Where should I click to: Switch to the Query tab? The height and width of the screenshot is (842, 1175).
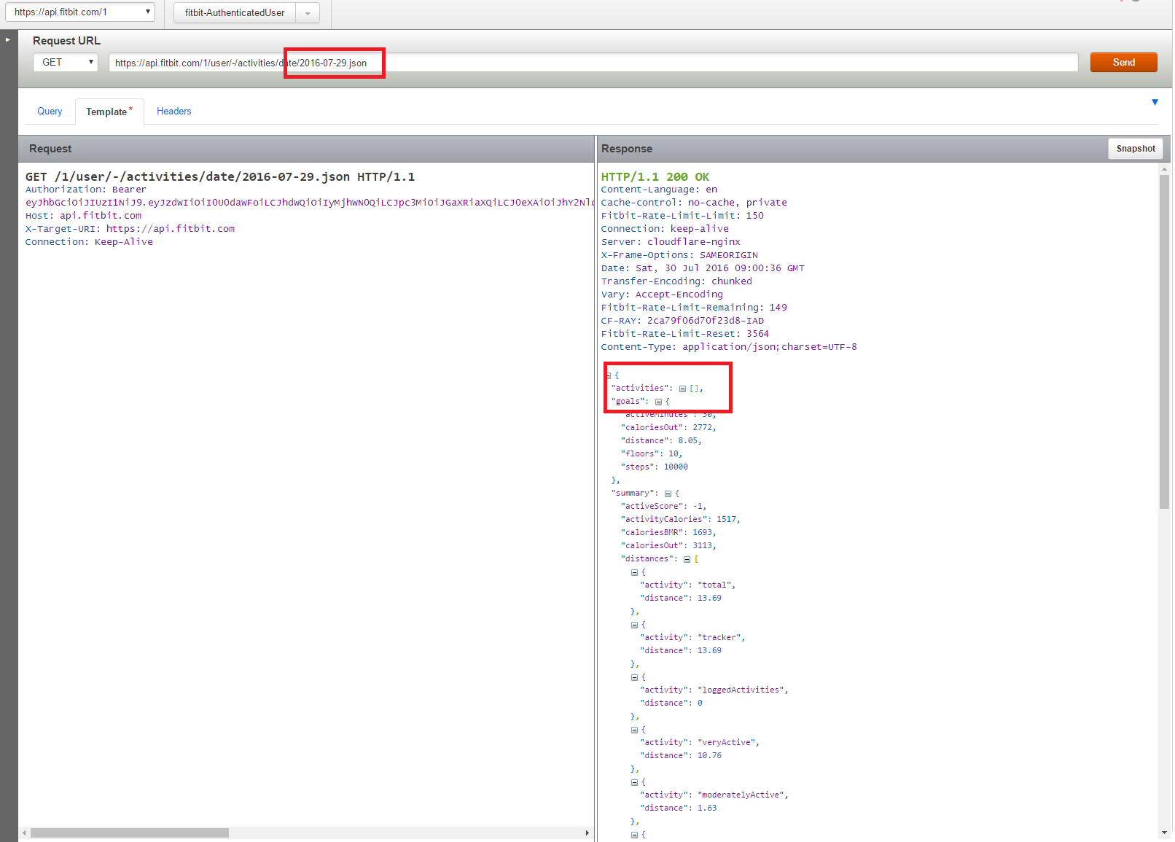point(50,112)
